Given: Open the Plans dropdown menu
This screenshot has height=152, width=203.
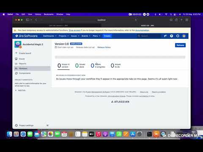Looking at the screenshot, I should pos(96,36).
